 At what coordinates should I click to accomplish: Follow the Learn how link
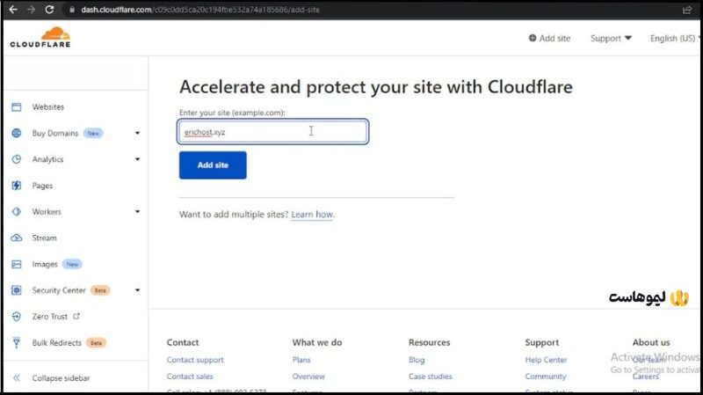click(x=313, y=214)
